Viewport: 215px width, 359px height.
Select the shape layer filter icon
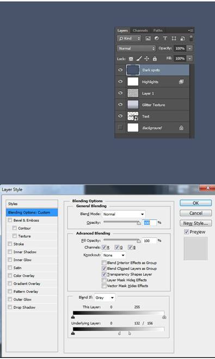tap(174, 38)
